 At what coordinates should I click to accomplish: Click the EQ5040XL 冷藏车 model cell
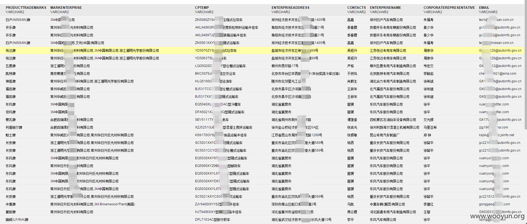(x=218, y=104)
